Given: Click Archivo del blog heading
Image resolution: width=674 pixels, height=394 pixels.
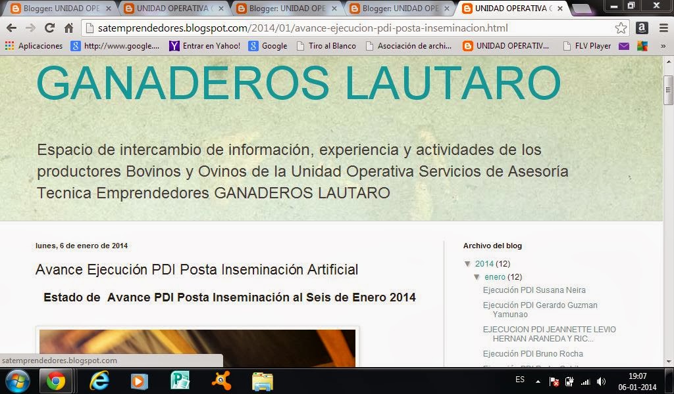Looking at the screenshot, I should (492, 246).
